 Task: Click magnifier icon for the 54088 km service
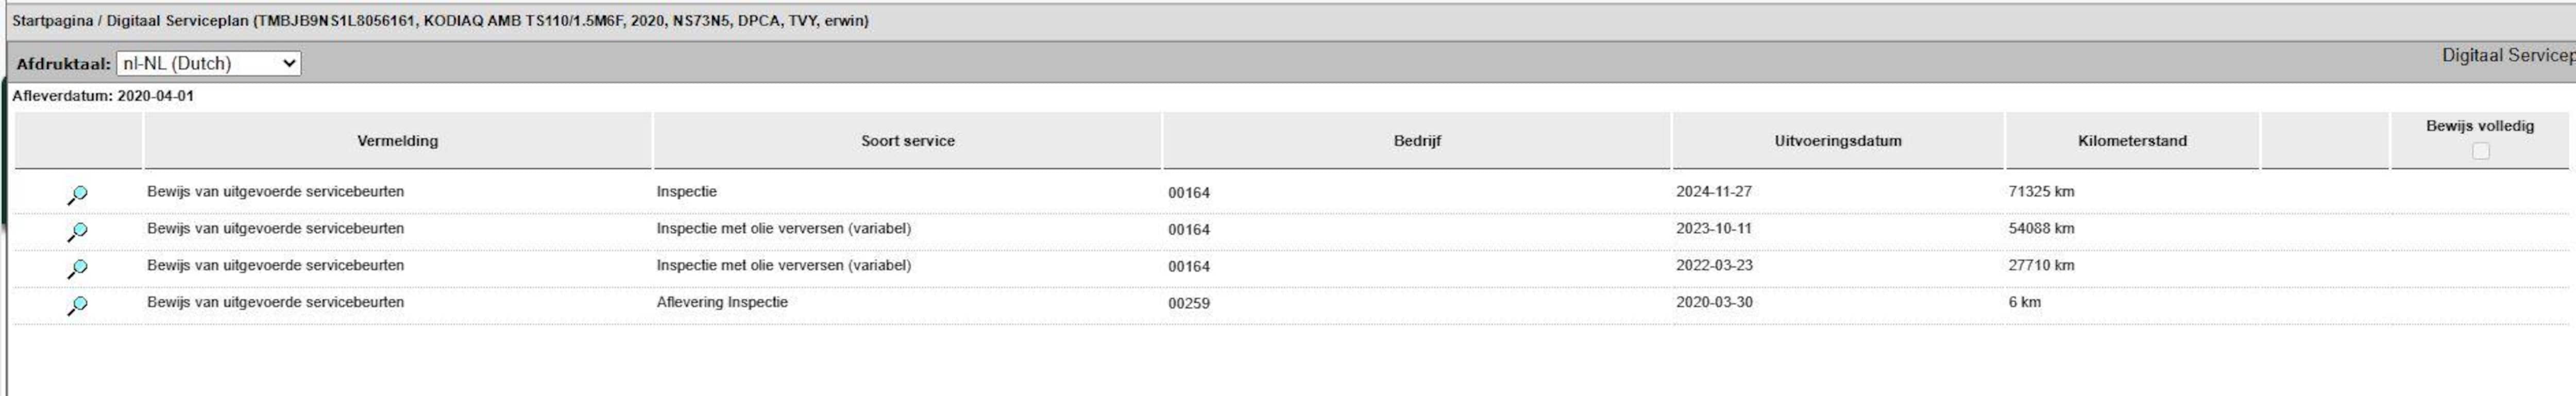77,232
